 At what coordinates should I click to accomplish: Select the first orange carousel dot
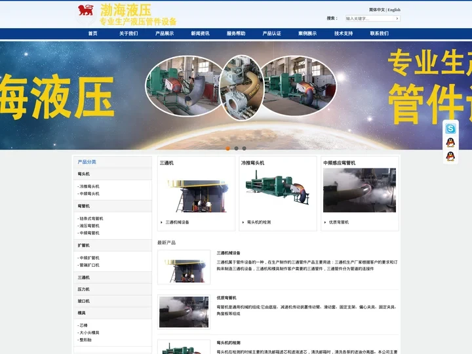tap(228, 148)
